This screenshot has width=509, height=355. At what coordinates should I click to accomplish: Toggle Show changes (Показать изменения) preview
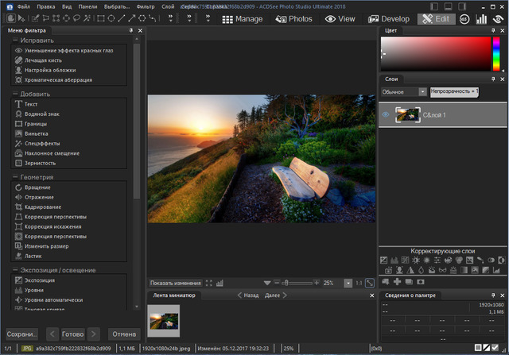click(x=175, y=283)
